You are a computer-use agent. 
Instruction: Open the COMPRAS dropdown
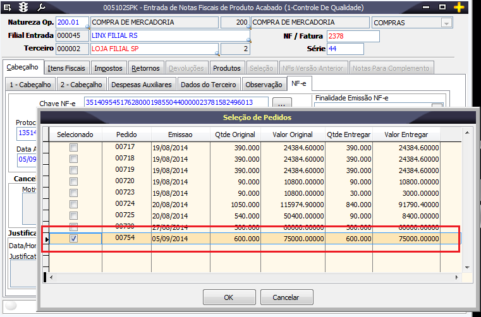click(x=447, y=23)
